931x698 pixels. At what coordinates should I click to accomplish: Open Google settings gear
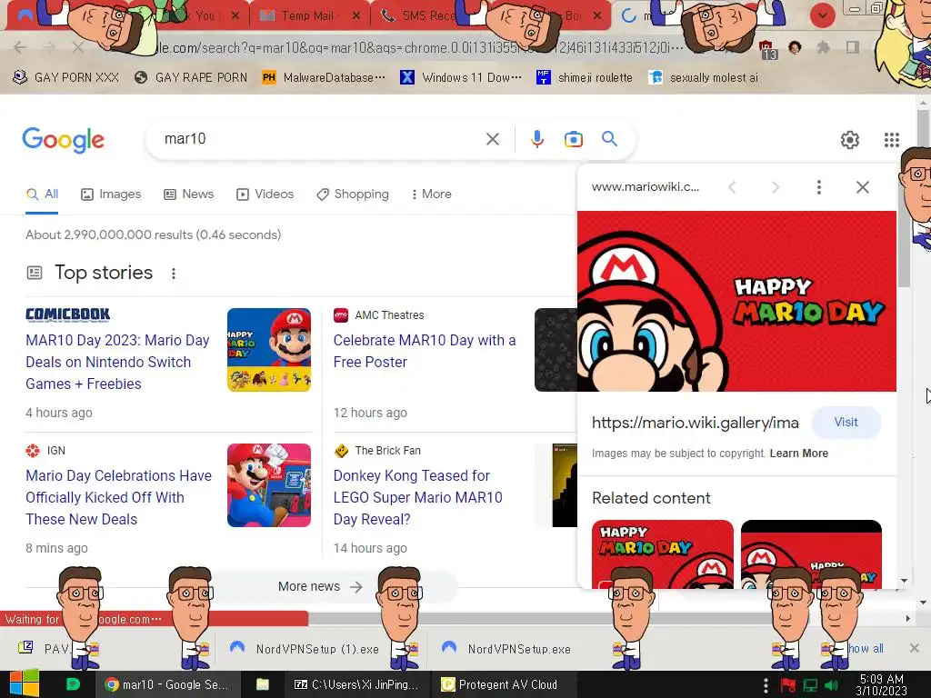pos(850,139)
